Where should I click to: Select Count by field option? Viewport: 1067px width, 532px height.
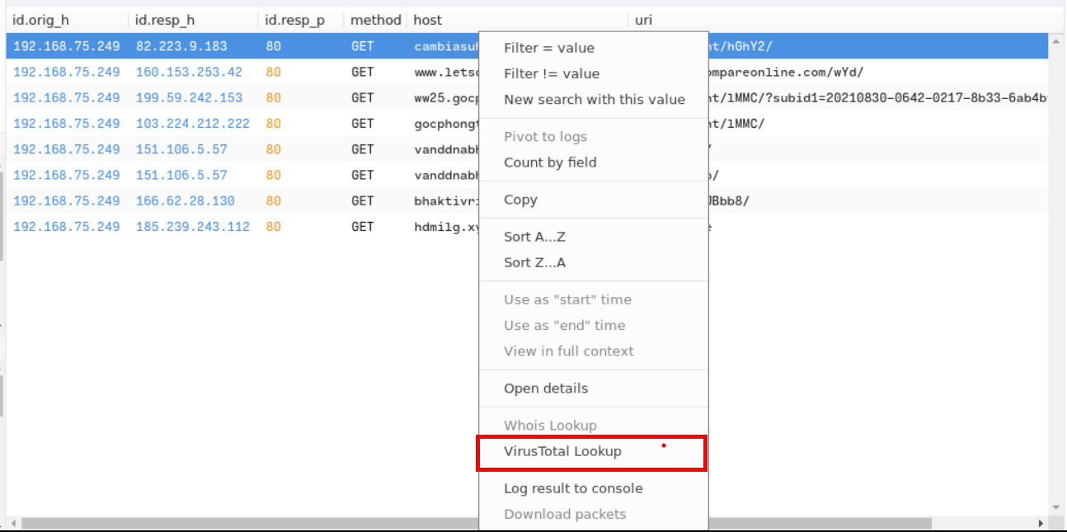pos(550,162)
